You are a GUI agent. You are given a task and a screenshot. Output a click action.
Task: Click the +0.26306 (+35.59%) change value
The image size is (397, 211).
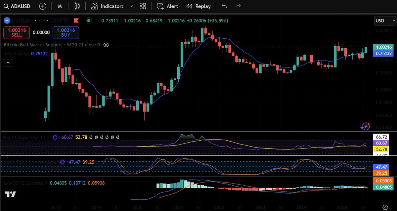(x=207, y=21)
